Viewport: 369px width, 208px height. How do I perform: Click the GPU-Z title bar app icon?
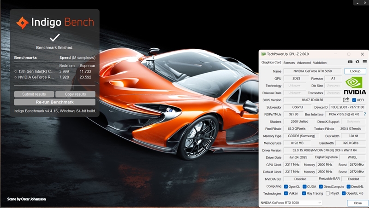(x=263, y=54)
